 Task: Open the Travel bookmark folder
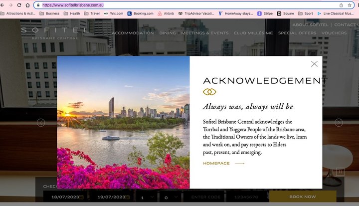coord(92,13)
